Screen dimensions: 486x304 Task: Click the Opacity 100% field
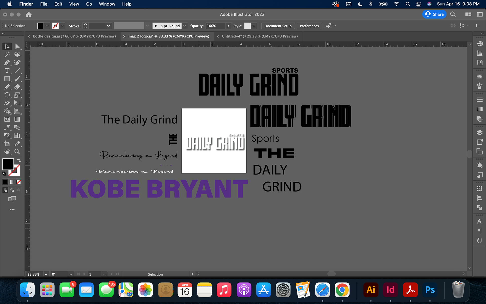(x=215, y=26)
